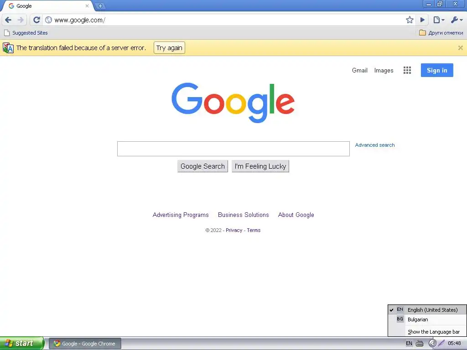Close the Google tab

[x=87, y=5]
